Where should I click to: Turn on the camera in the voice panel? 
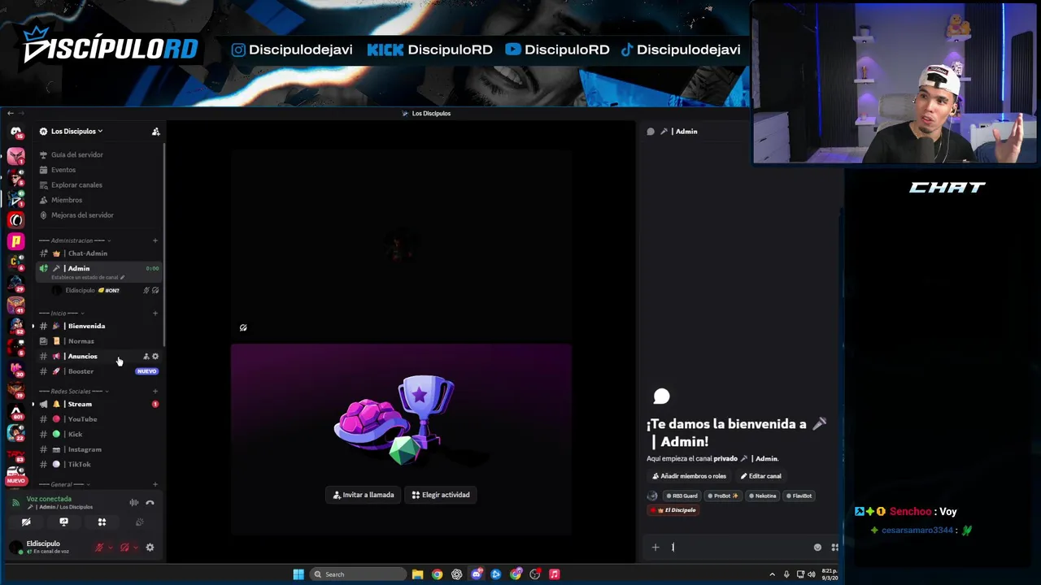click(x=26, y=522)
